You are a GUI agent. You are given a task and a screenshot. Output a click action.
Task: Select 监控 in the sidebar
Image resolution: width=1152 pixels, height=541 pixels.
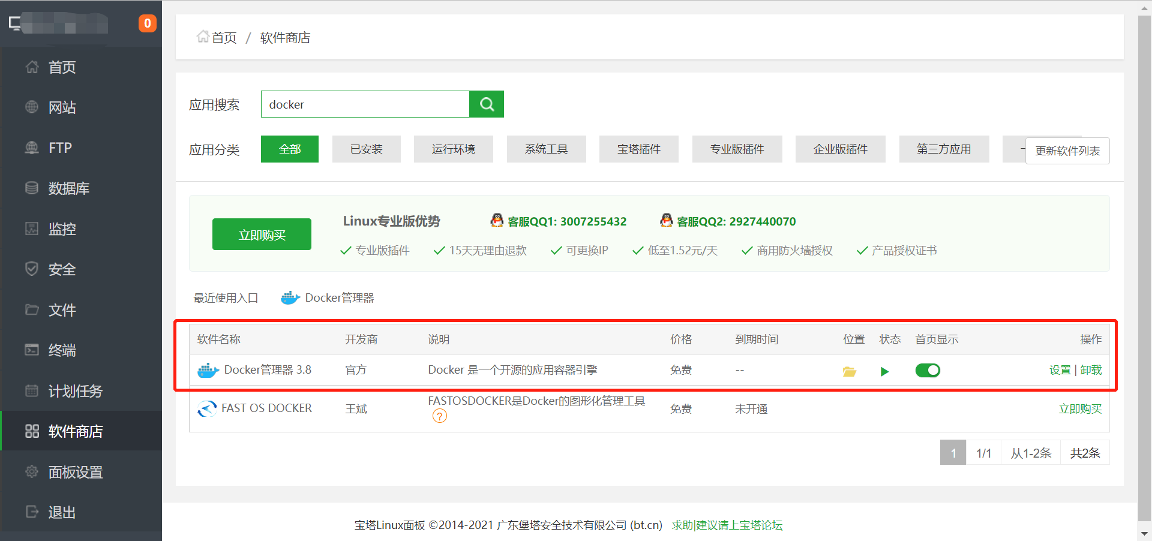point(81,229)
